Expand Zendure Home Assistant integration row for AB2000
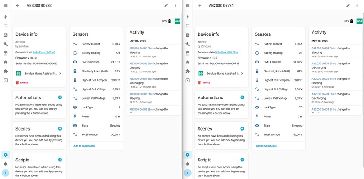Viewport: 364px width, 179px height. tap(221, 73)
